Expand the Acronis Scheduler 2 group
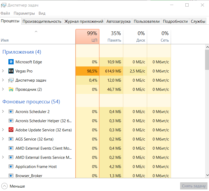 click(x=3, y=111)
